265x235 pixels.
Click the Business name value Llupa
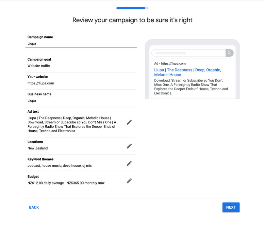coord(32,101)
